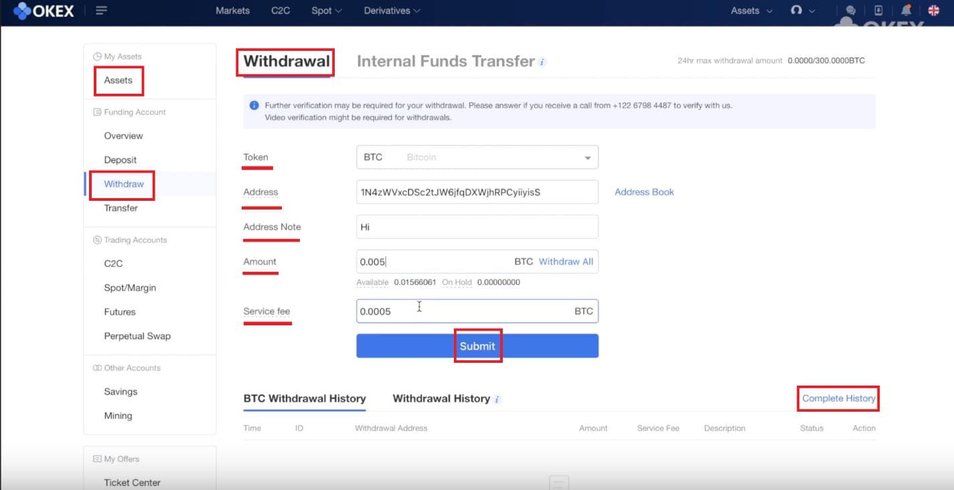Click Withdraw All link
This screenshot has height=490, width=954.
tap(566, 262)
